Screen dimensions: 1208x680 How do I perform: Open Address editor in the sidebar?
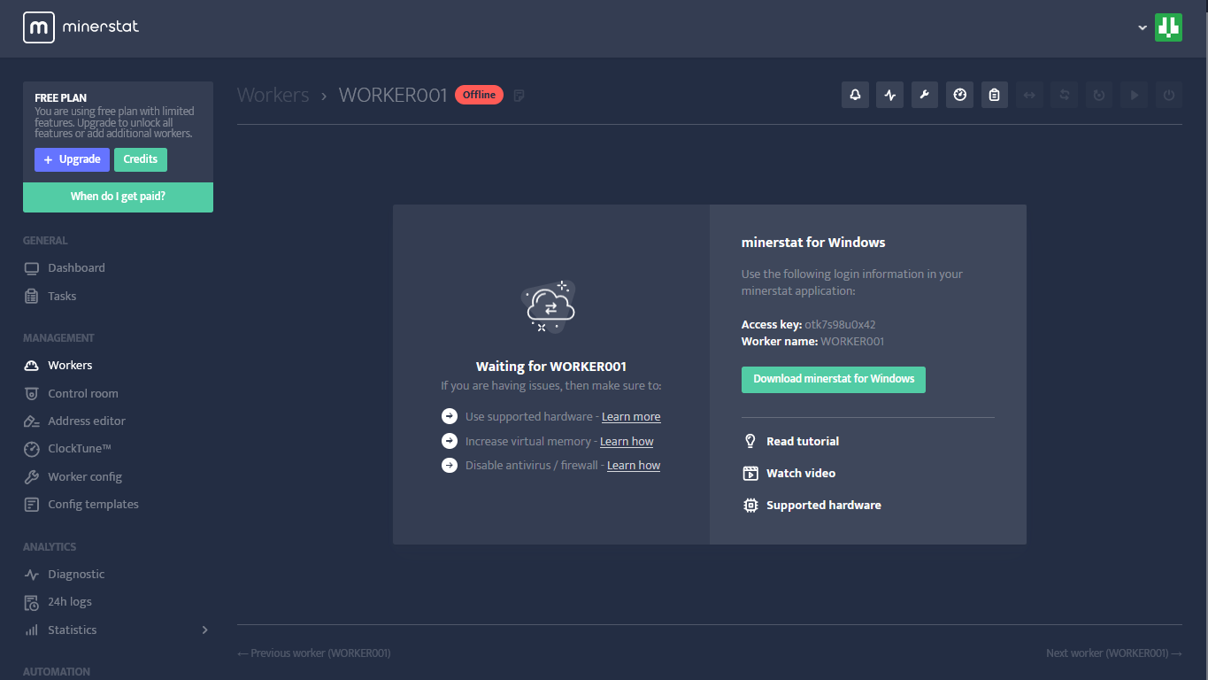tap(87, 421)
